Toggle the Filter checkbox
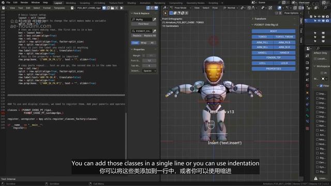The width and height of the screenshot is (331, 186). [x=321, y=86]
